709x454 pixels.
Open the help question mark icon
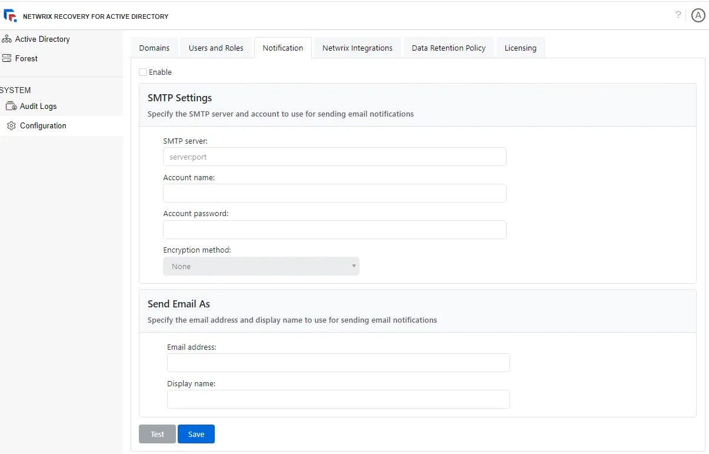tap(678, 15)
